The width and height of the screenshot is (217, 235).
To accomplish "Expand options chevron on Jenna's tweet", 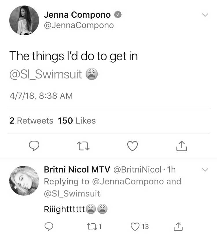I will [205, 15].
